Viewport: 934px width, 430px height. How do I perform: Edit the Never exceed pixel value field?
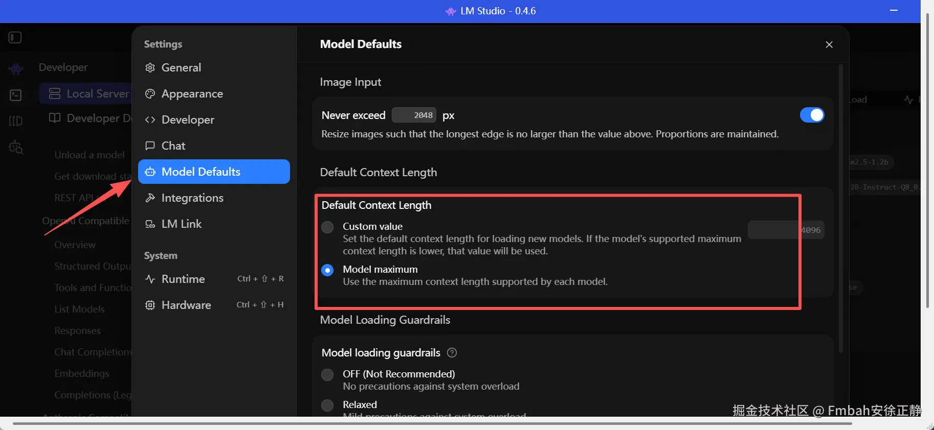414,115
